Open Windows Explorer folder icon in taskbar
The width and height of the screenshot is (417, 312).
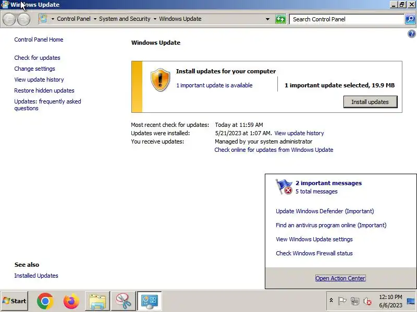(x=97, y=301)
